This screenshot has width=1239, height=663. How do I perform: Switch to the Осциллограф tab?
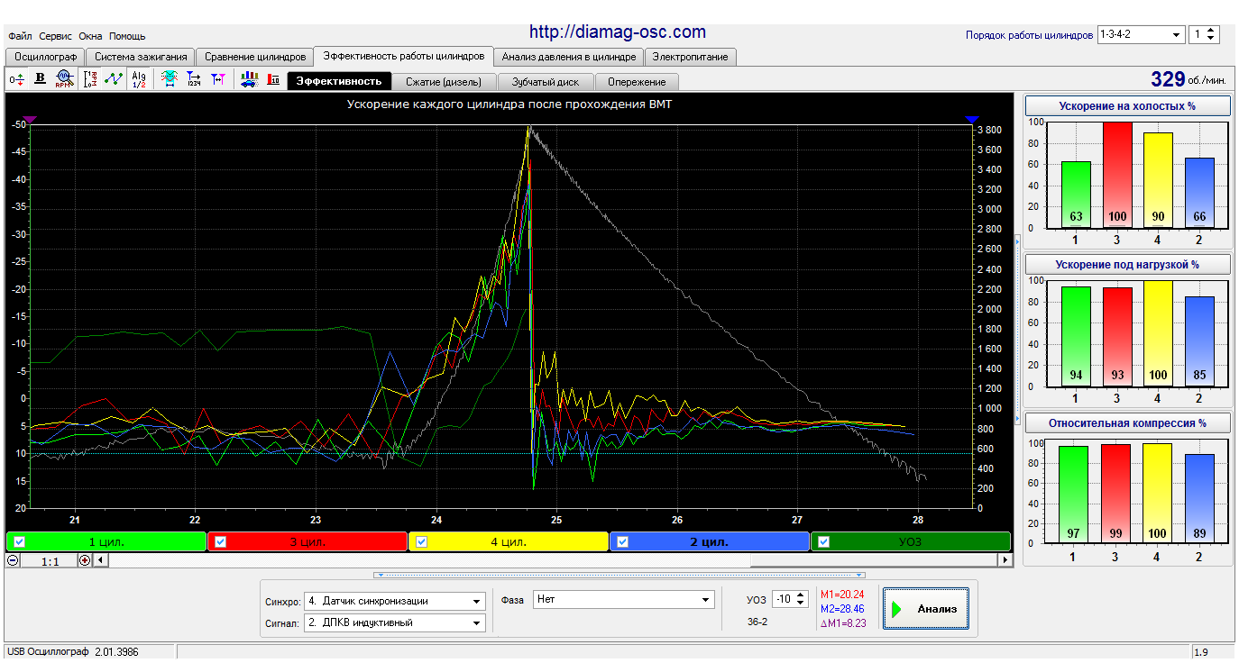click(44, 57)
